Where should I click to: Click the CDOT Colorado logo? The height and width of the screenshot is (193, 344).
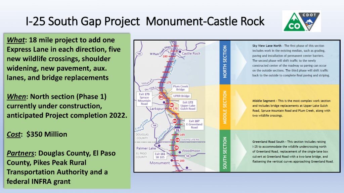click(x=301, y=21)
